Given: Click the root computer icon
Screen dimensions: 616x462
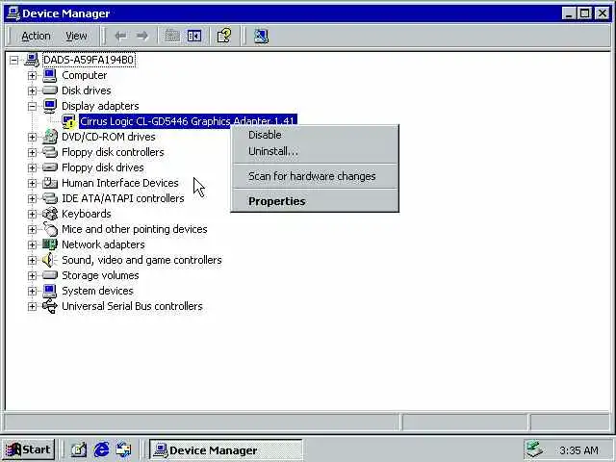Looking at the screenshot, I should click(x=32, y=60).
